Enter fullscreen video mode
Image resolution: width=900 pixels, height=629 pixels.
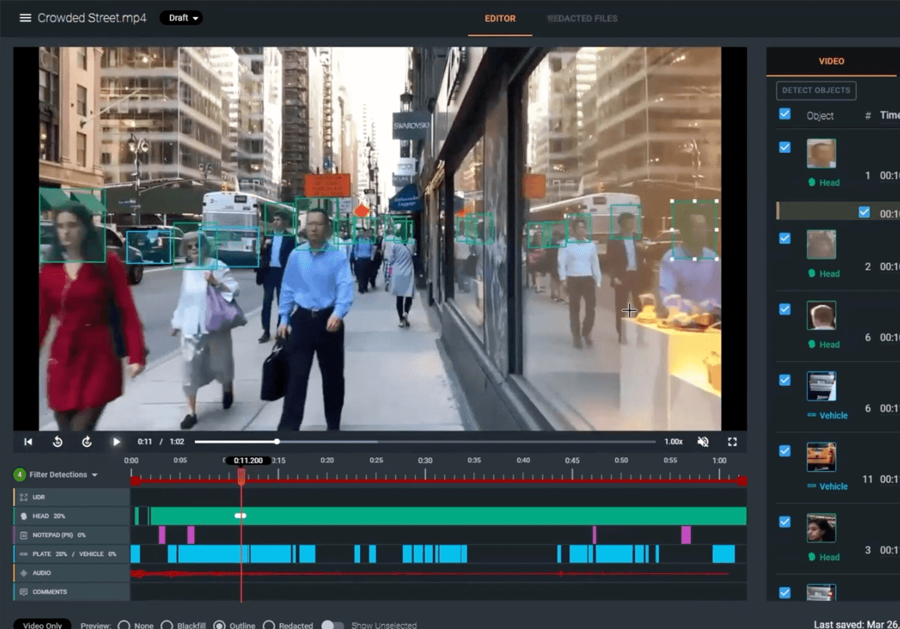pyautogui.click(x=732, y=442)
